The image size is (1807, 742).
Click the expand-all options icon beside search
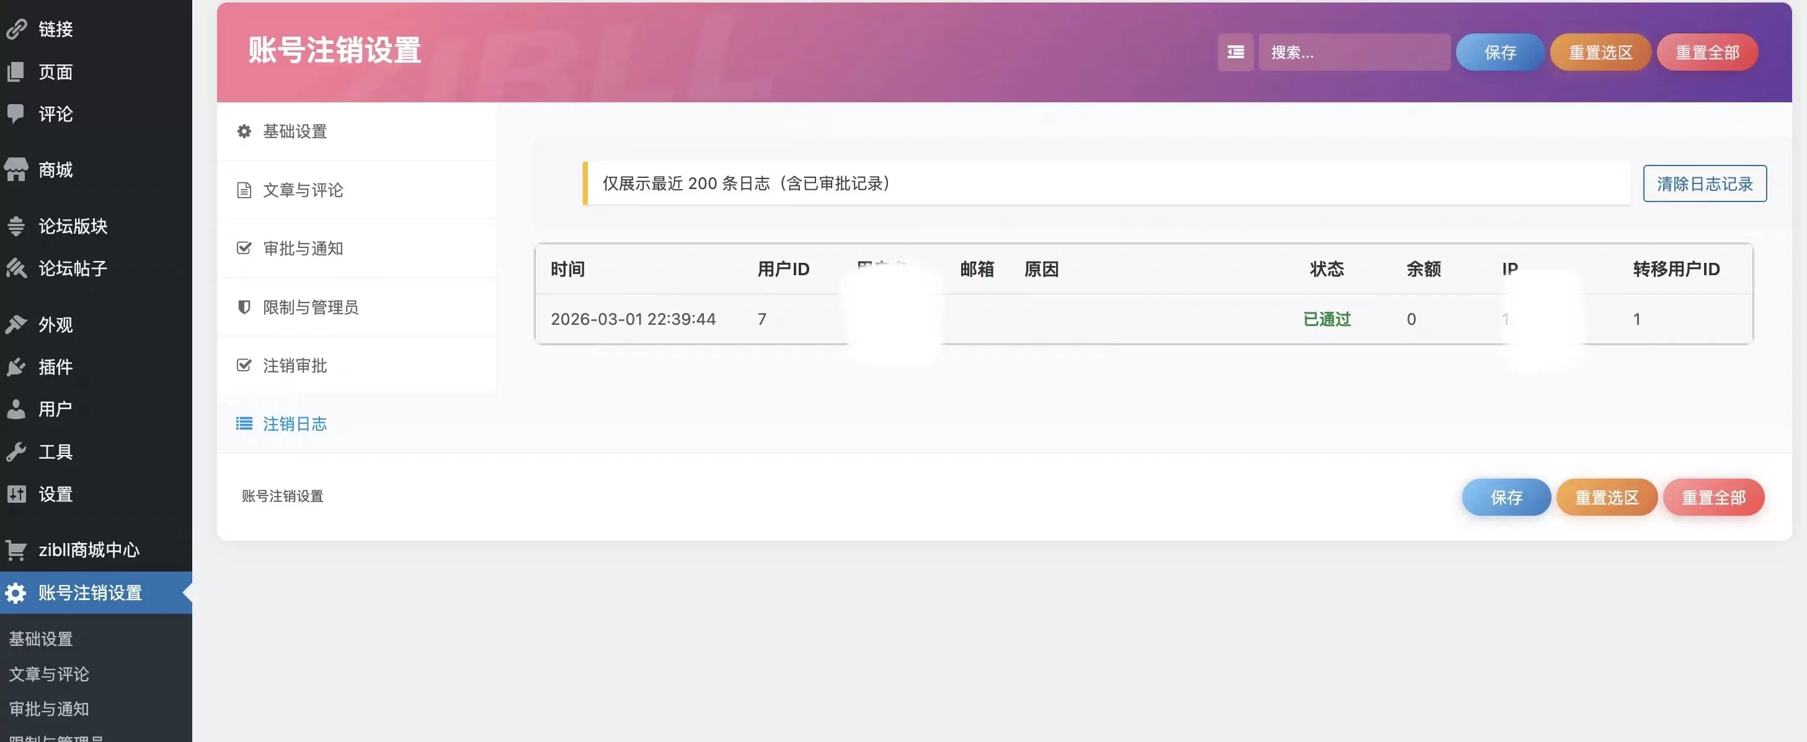tap(1235, 52)
